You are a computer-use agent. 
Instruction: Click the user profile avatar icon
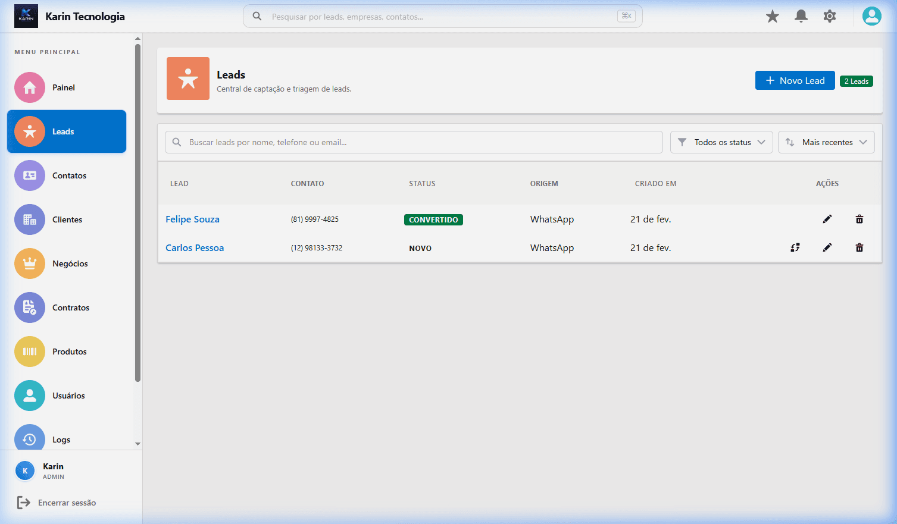point(871,16)
